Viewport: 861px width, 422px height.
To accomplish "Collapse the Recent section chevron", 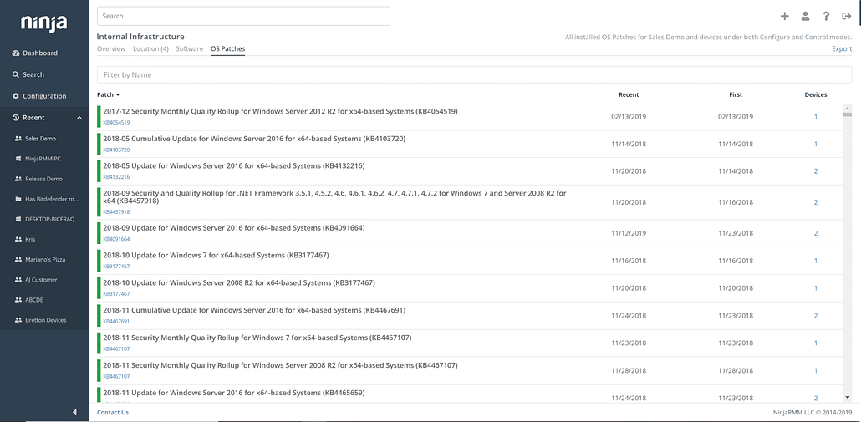I will pos(79,118).
